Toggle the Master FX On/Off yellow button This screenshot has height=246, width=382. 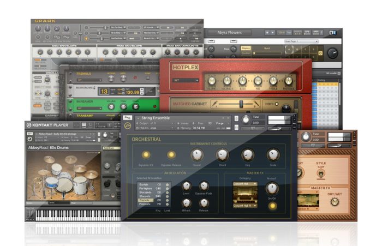[272, 206]
